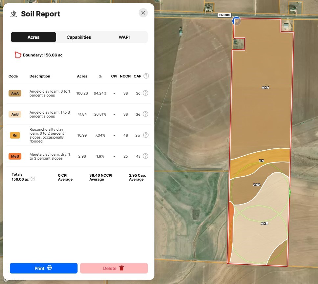The width and height of the screenshot is (318, 284).
Task: Close the Soil Report panel
Action: tap(143, 13)
